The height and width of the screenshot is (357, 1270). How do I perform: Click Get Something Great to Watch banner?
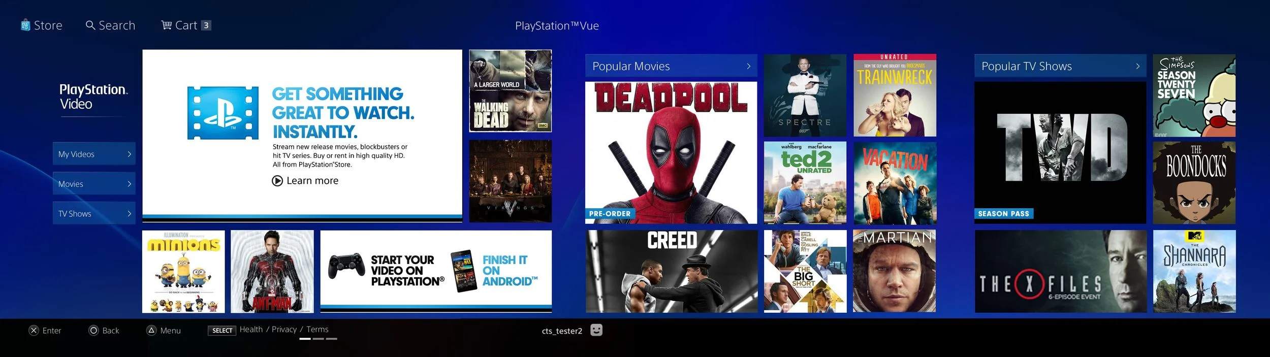(x=302, y=136)
